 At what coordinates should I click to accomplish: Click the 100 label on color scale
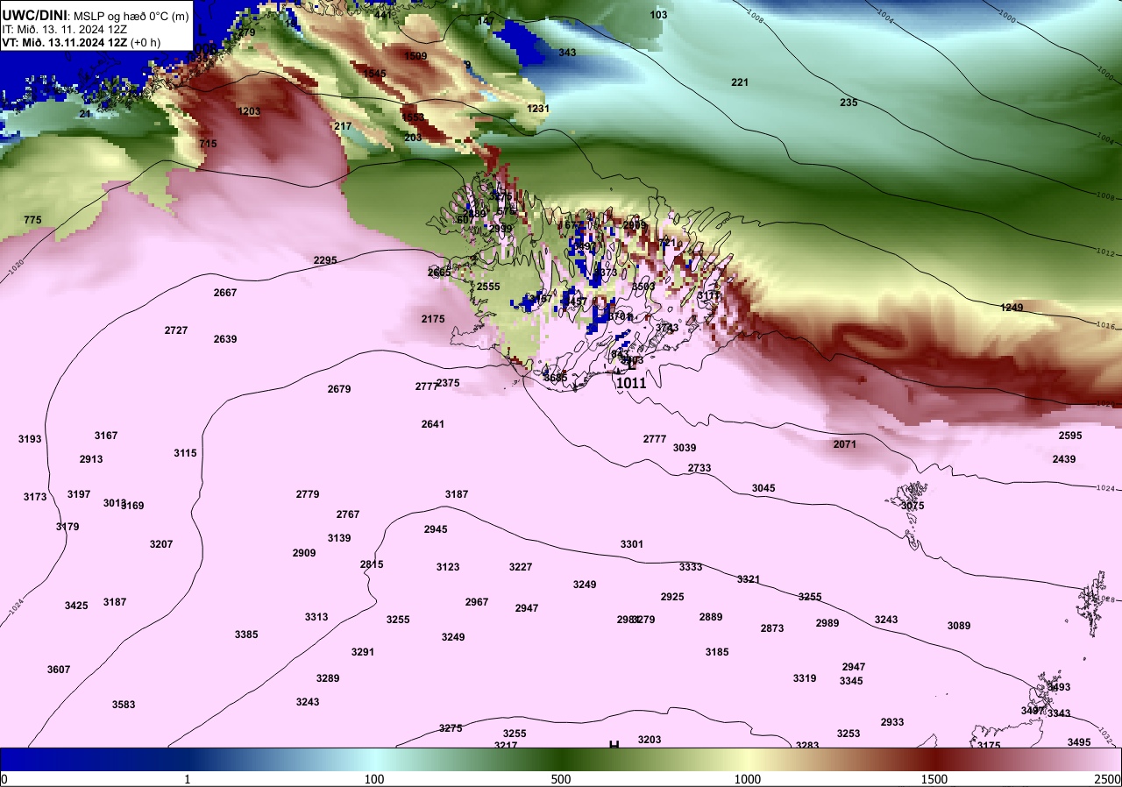(x=374, y=779)
